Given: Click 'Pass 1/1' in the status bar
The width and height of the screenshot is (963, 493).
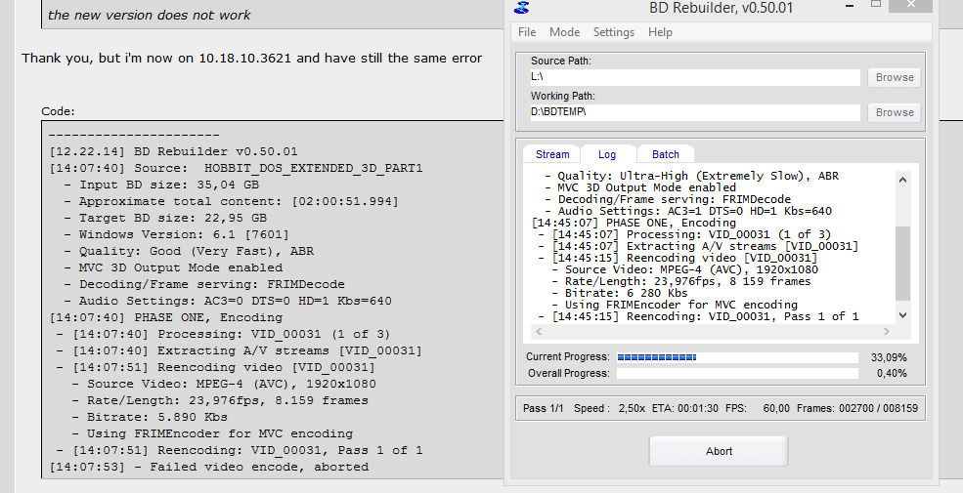Looking at the screenshot, I should click(x=543, y=408).
